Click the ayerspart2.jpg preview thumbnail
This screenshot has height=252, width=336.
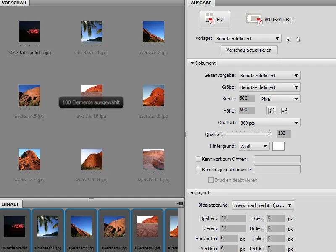pos(154,32)
